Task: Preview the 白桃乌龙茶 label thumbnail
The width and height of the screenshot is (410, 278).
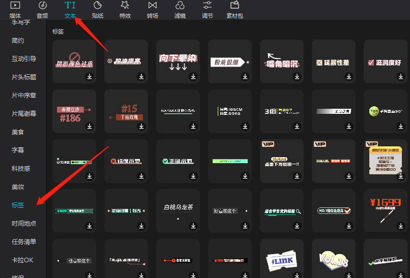Action: 178,210
